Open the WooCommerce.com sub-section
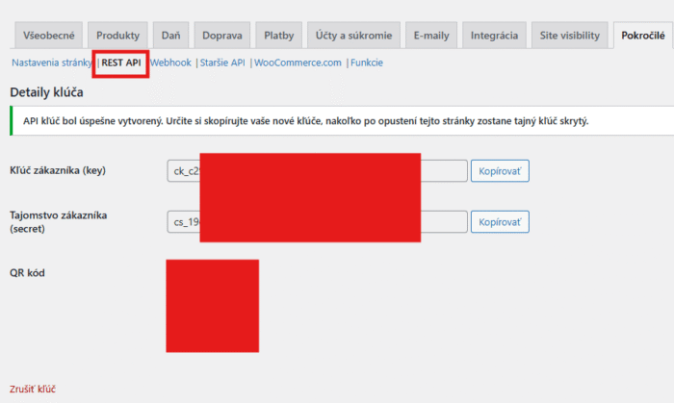Viewport: 674px width, 403px height. point(298,63)
